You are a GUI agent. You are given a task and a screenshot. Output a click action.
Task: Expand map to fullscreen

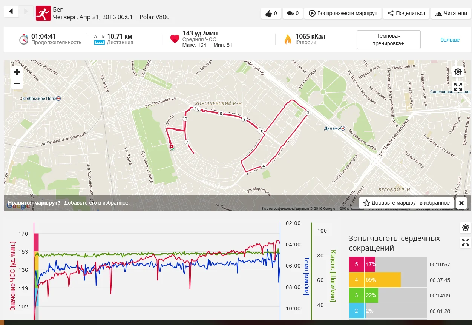click(x=458, y=87)
